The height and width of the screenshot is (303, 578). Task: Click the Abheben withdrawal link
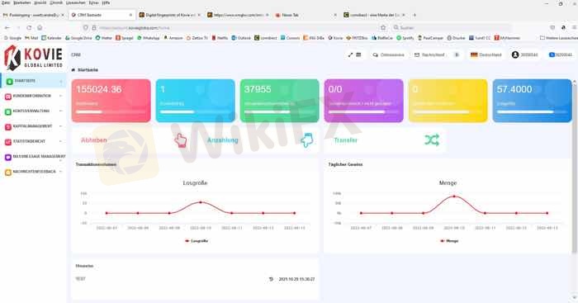[x=94, y=140]
